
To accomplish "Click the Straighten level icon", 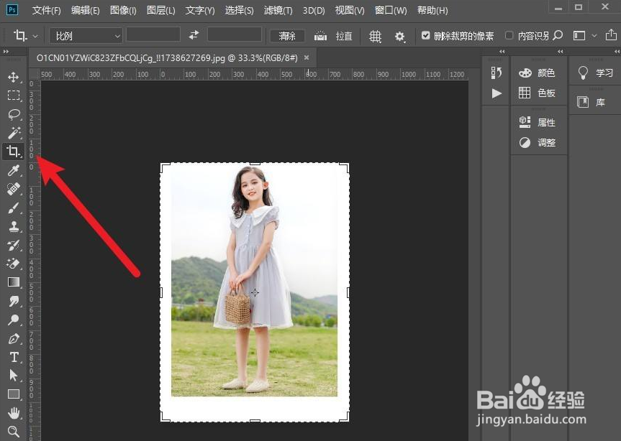I will point(320,36).
